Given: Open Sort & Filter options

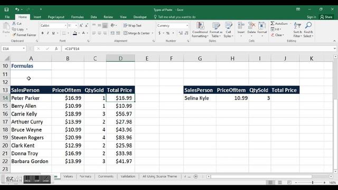Looking at the screenshot, I should (297, 30).
